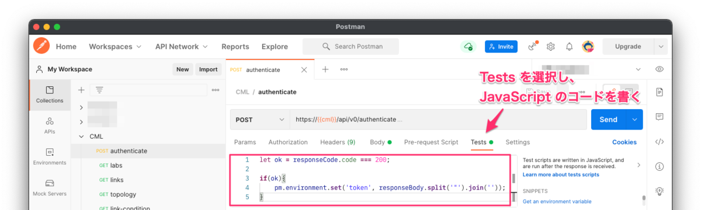Switch to the request Settings tab
Viewport: 701px width, 210px height.
pos(518,142)
